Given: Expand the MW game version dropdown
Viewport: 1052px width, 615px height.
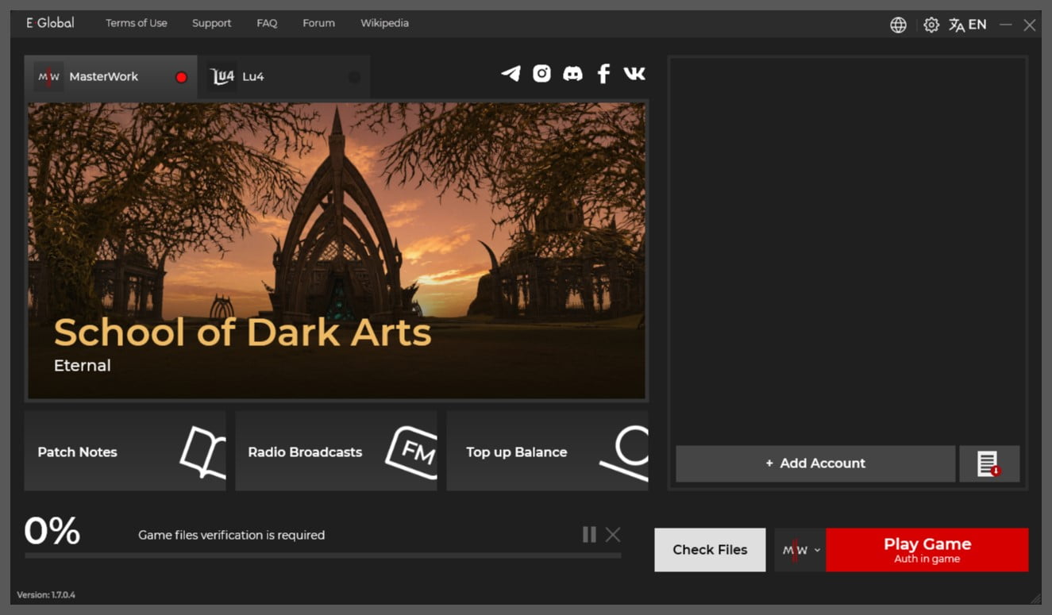Looking at the screenshot, I should 800,550.
